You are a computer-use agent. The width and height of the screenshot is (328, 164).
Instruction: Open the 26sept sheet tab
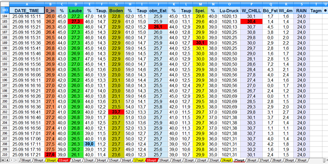point(252,160)
